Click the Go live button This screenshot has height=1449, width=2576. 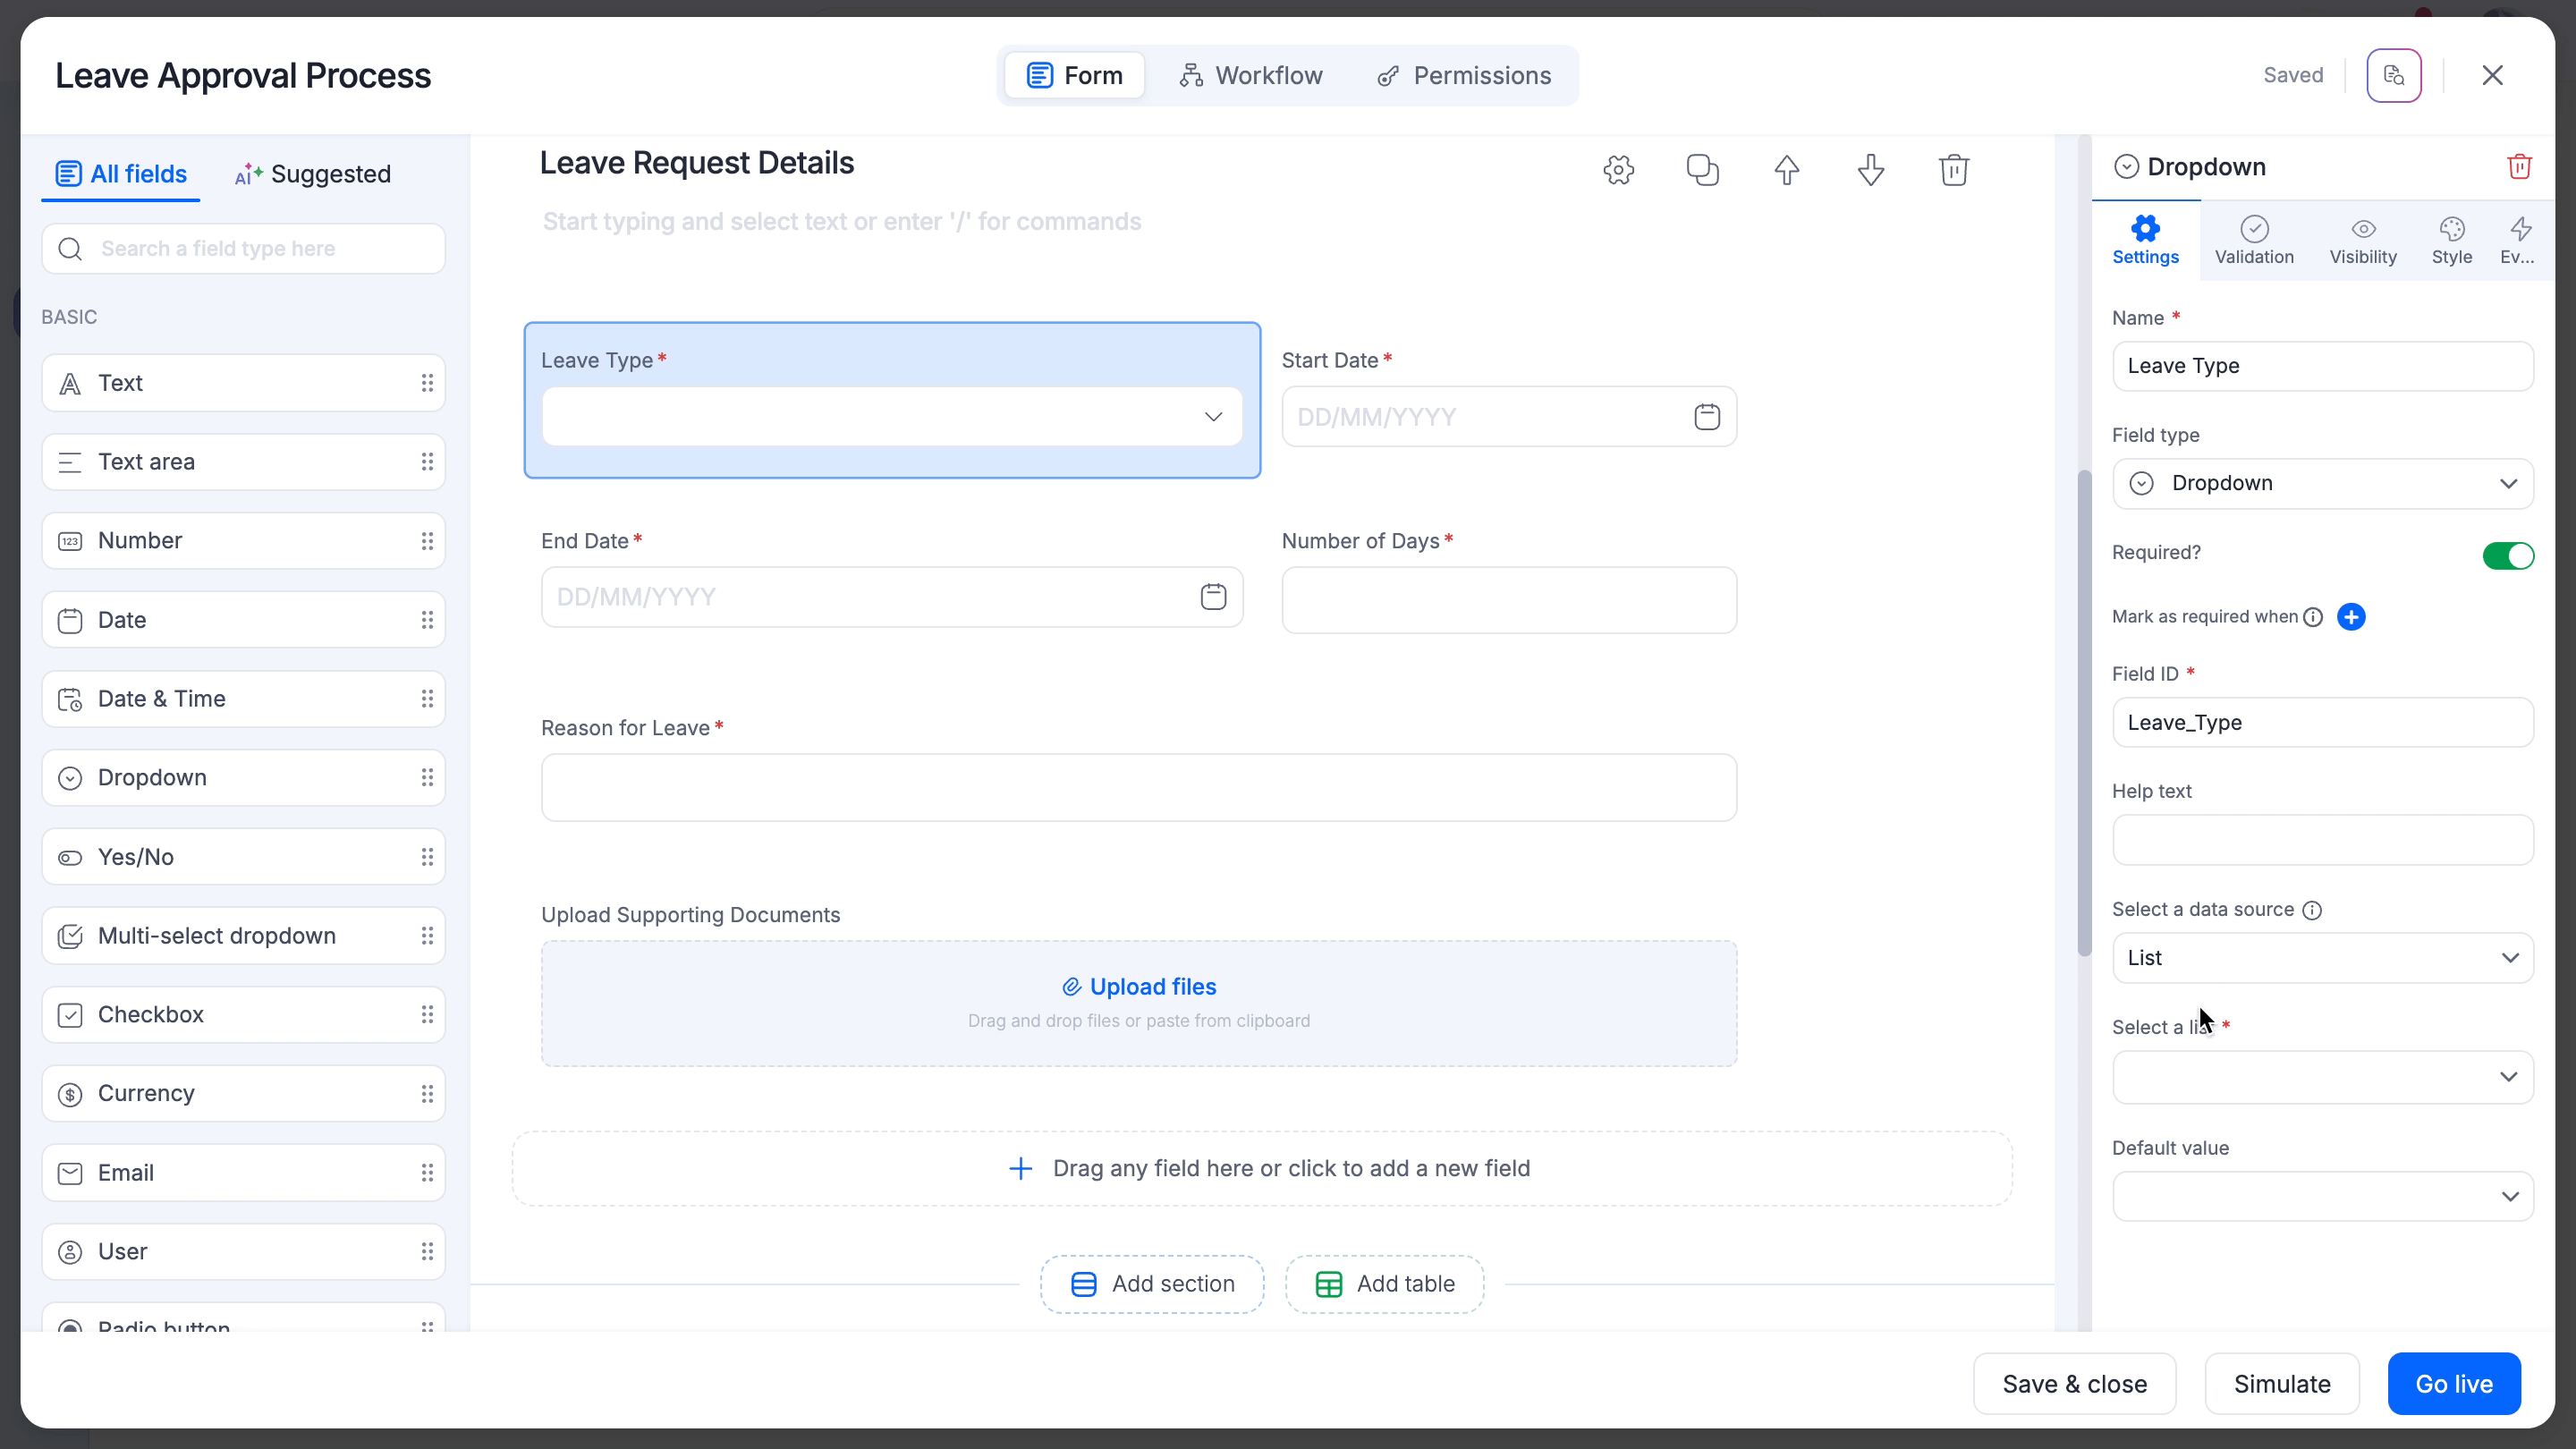click(2453, 1384)
